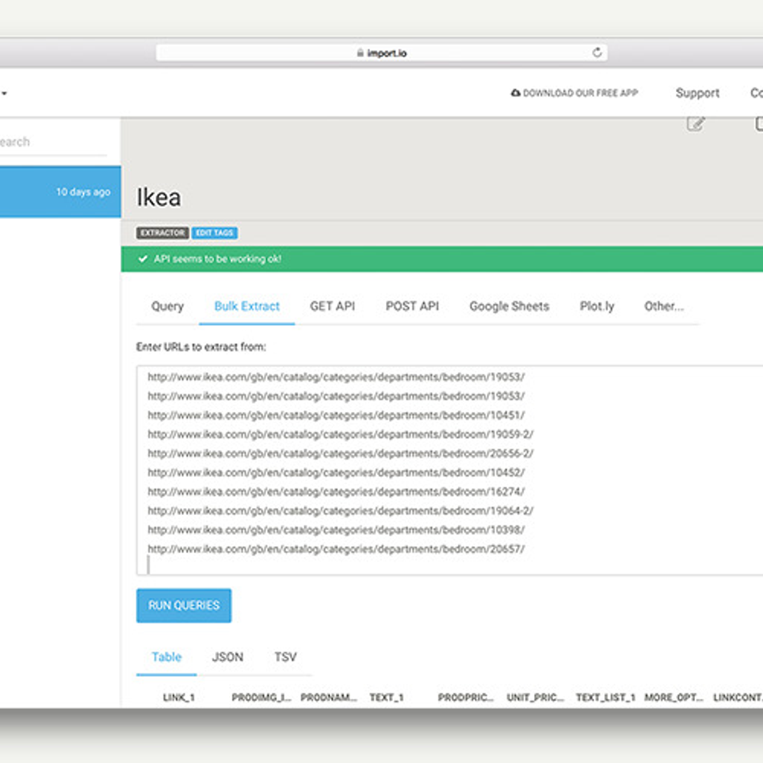This screenshot has width=763, height=763.
Task: Open the edit pencil icon above Ikea
Action: pyautogui.click(x=696, y=123)
